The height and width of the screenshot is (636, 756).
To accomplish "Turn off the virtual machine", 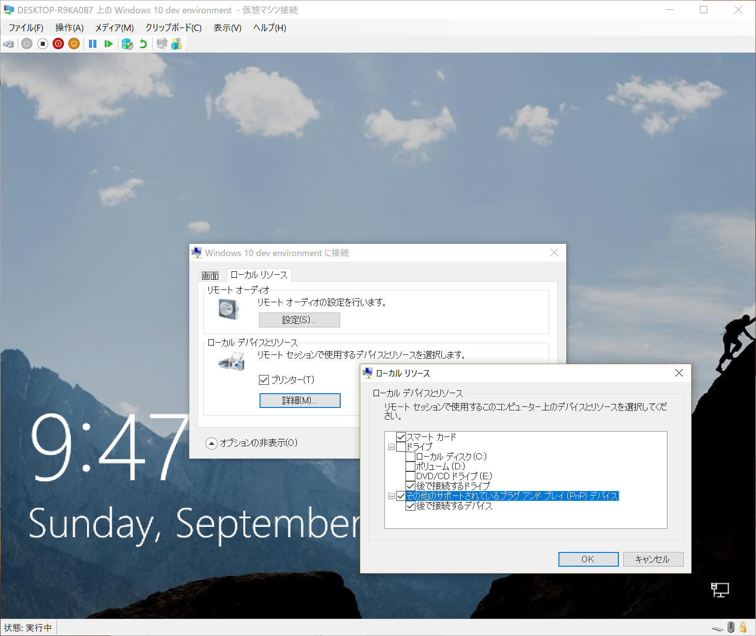I will pyautogui.click(x=42, y=44).
